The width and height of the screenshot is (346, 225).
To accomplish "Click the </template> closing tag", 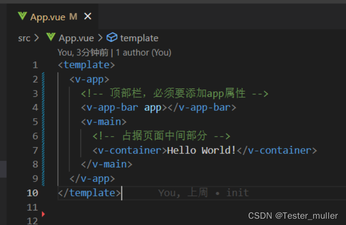I will [90, 193].
